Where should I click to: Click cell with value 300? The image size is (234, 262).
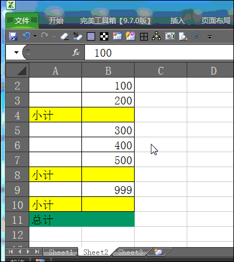point(108,130)
